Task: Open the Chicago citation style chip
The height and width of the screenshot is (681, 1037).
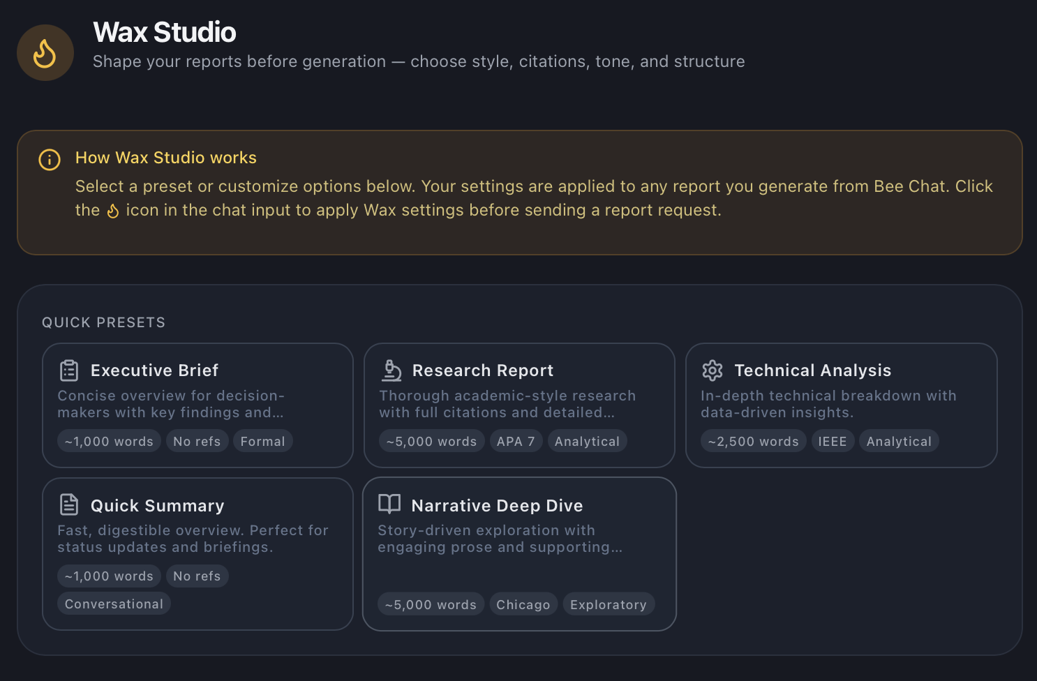Action: coord(523,604)
